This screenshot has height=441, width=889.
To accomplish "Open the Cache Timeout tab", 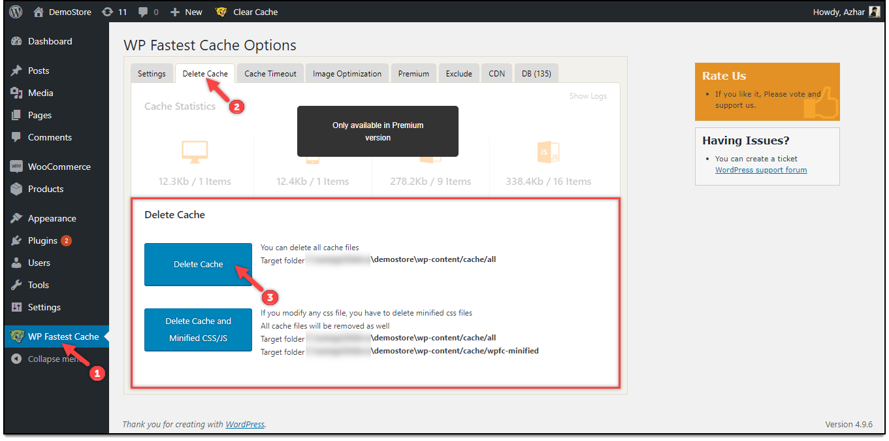I will point(270,73).
